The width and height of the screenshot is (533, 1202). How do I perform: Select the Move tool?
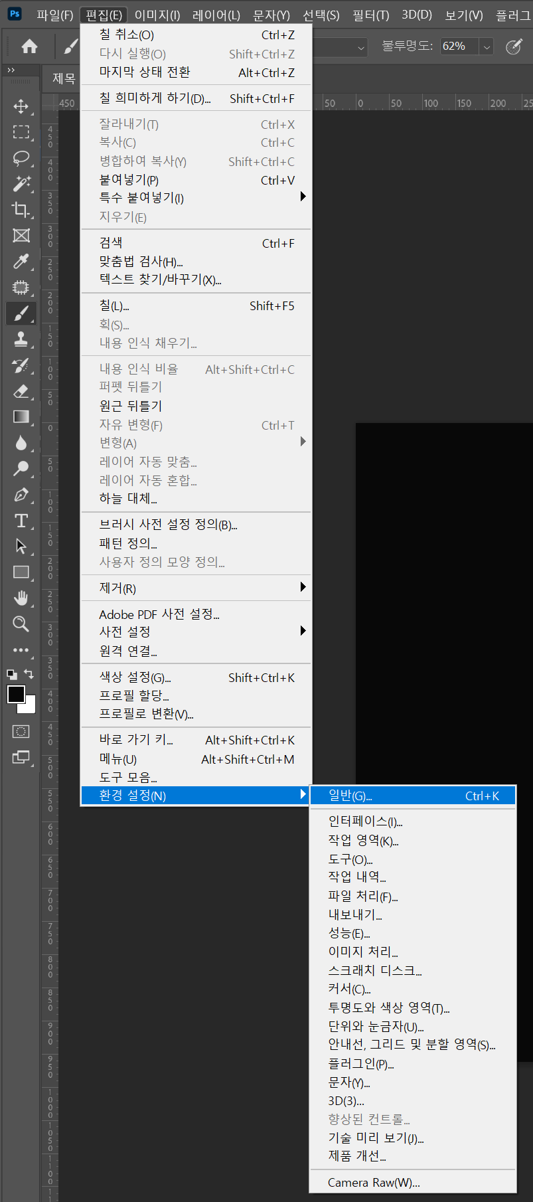point(21,106)
